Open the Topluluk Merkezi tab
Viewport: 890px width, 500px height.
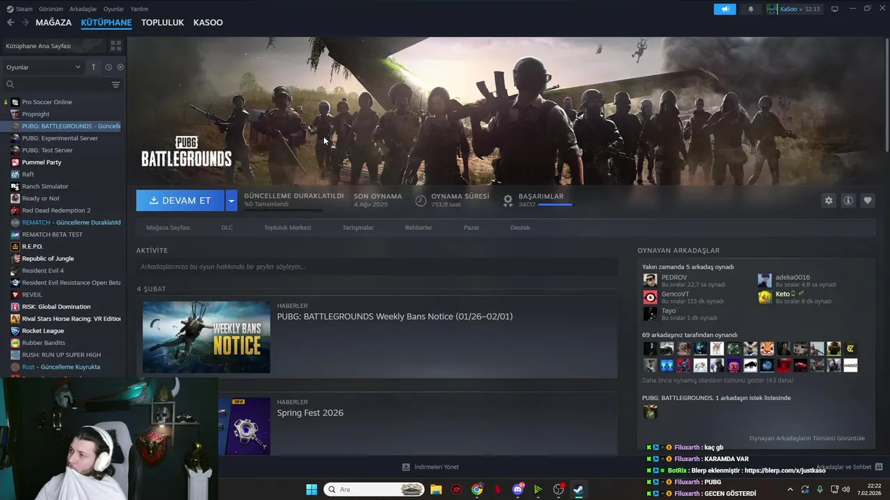click(287, 228)
